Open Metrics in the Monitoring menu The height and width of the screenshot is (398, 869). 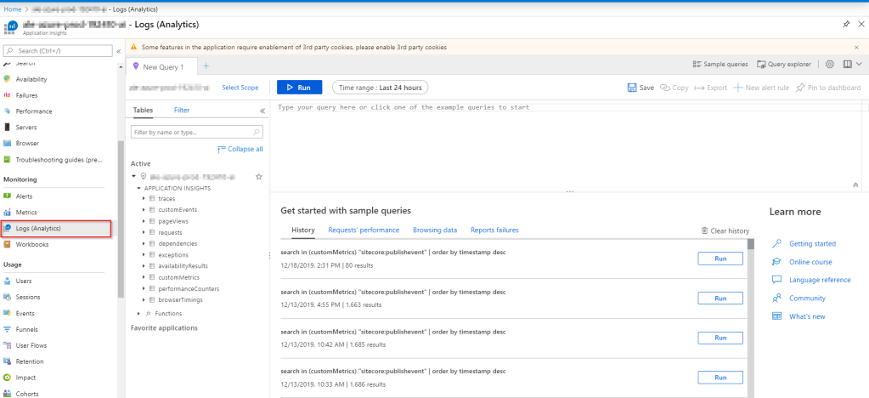tap(26, 212)
